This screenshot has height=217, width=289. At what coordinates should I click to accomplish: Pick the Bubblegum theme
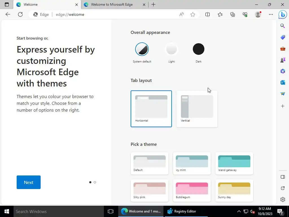[x=192, y=190]
